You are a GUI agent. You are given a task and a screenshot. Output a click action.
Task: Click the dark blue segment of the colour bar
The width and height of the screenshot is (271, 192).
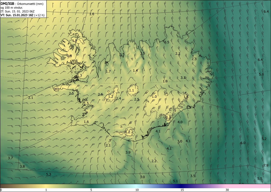click(182, 186)
